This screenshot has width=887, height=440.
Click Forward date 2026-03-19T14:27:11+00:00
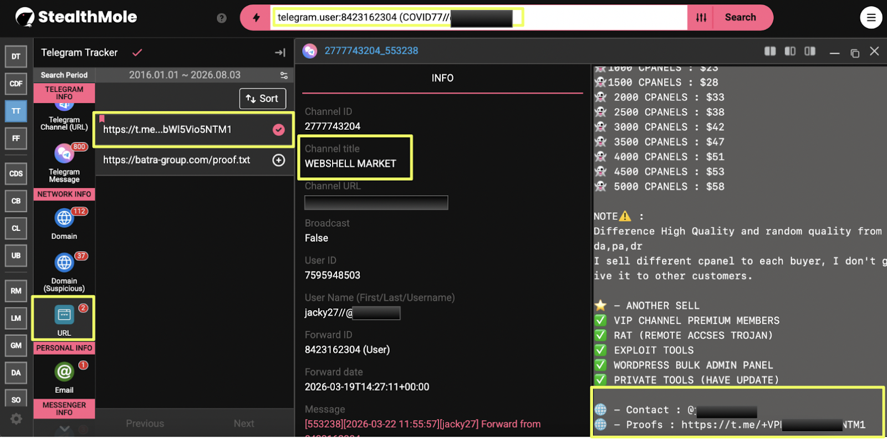(x=367, y=387)
